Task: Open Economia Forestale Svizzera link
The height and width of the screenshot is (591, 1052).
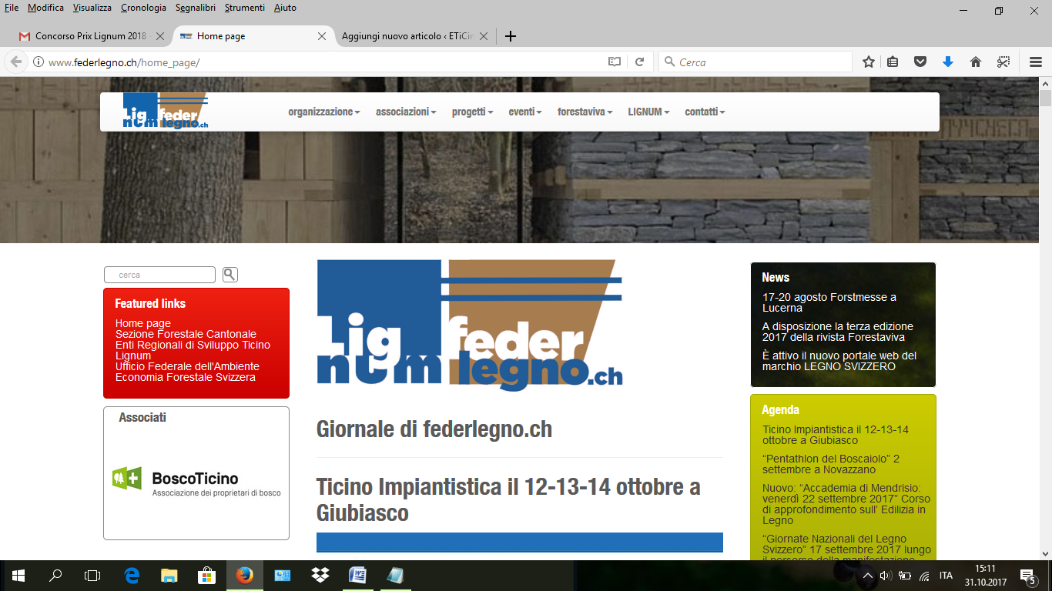Action: 186,377
